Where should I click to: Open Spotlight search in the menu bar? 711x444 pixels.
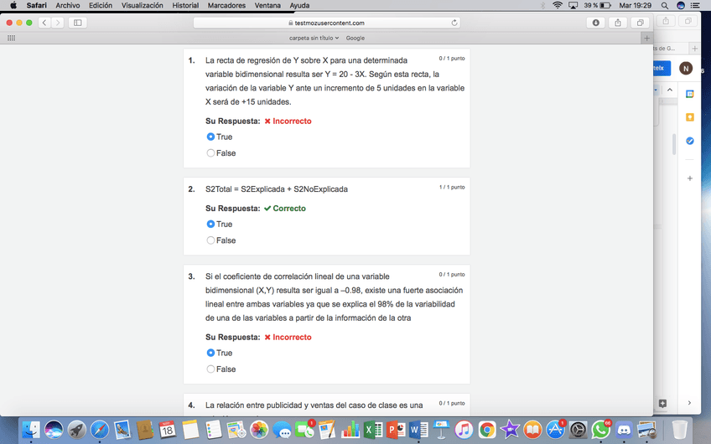(x=664, y=5)
